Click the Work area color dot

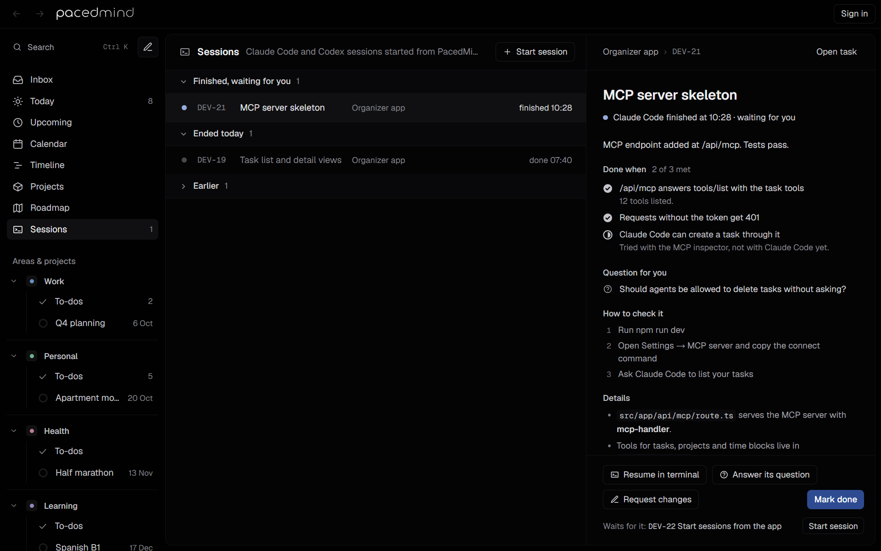point(32,281)
